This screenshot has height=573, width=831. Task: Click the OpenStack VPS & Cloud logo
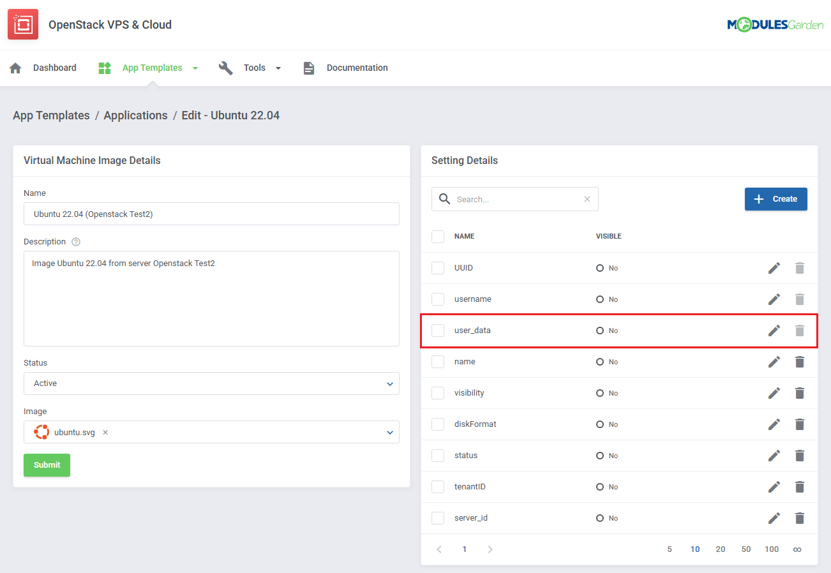point(23,25)
